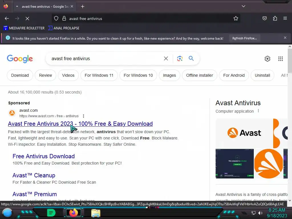The image size is (292, 219).
Task: Clear the Google search box
Action: point(166,58)
